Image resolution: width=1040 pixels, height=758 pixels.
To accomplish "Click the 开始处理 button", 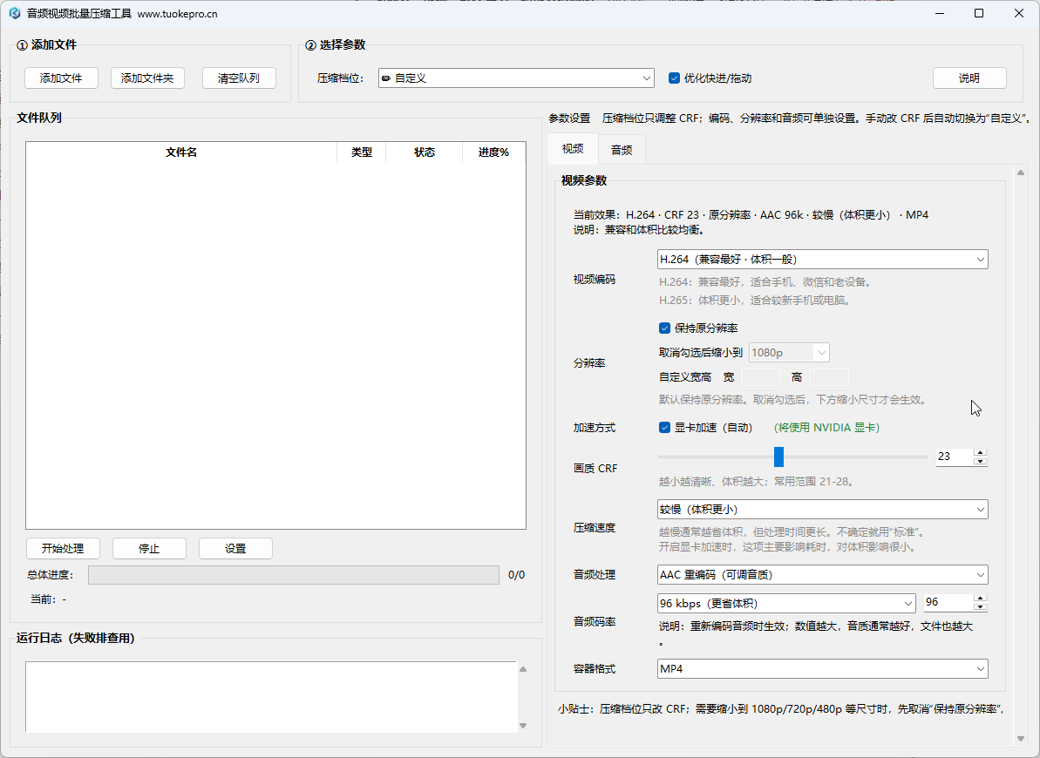I will click(x=63, y=548).
